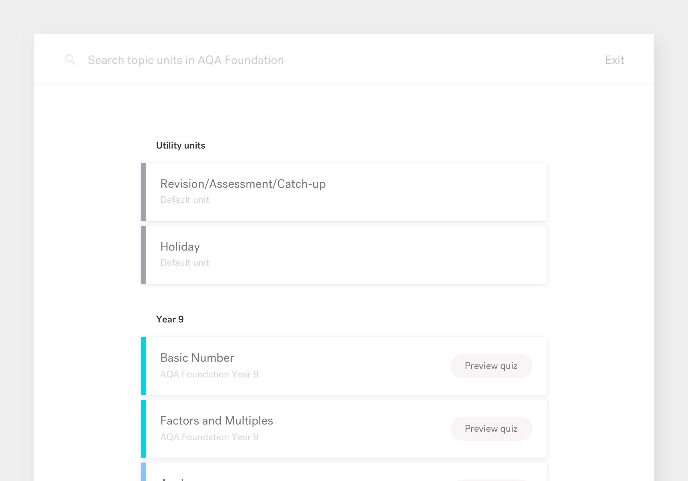Screen dimensions: 688x481
Task: Choose the Factors and Multiples unit title
Action: coord(216,421)
